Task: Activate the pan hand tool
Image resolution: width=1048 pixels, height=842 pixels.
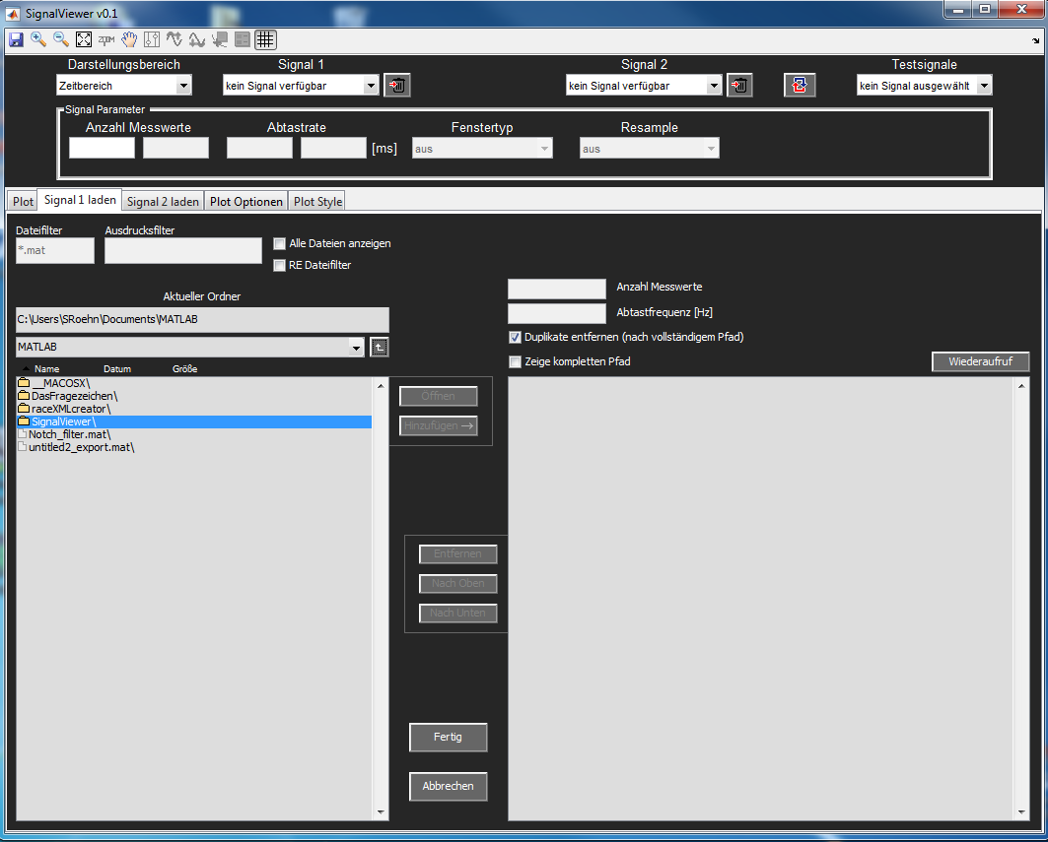Action: coord(129,39)
